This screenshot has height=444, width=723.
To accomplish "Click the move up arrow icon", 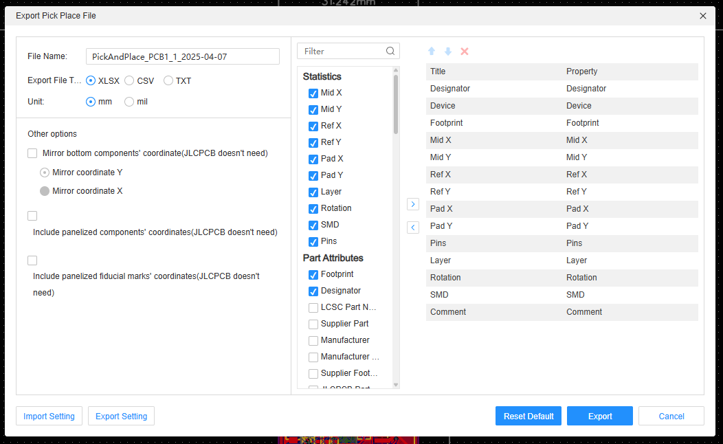I will pyautogui.click(x=432, y=51).
